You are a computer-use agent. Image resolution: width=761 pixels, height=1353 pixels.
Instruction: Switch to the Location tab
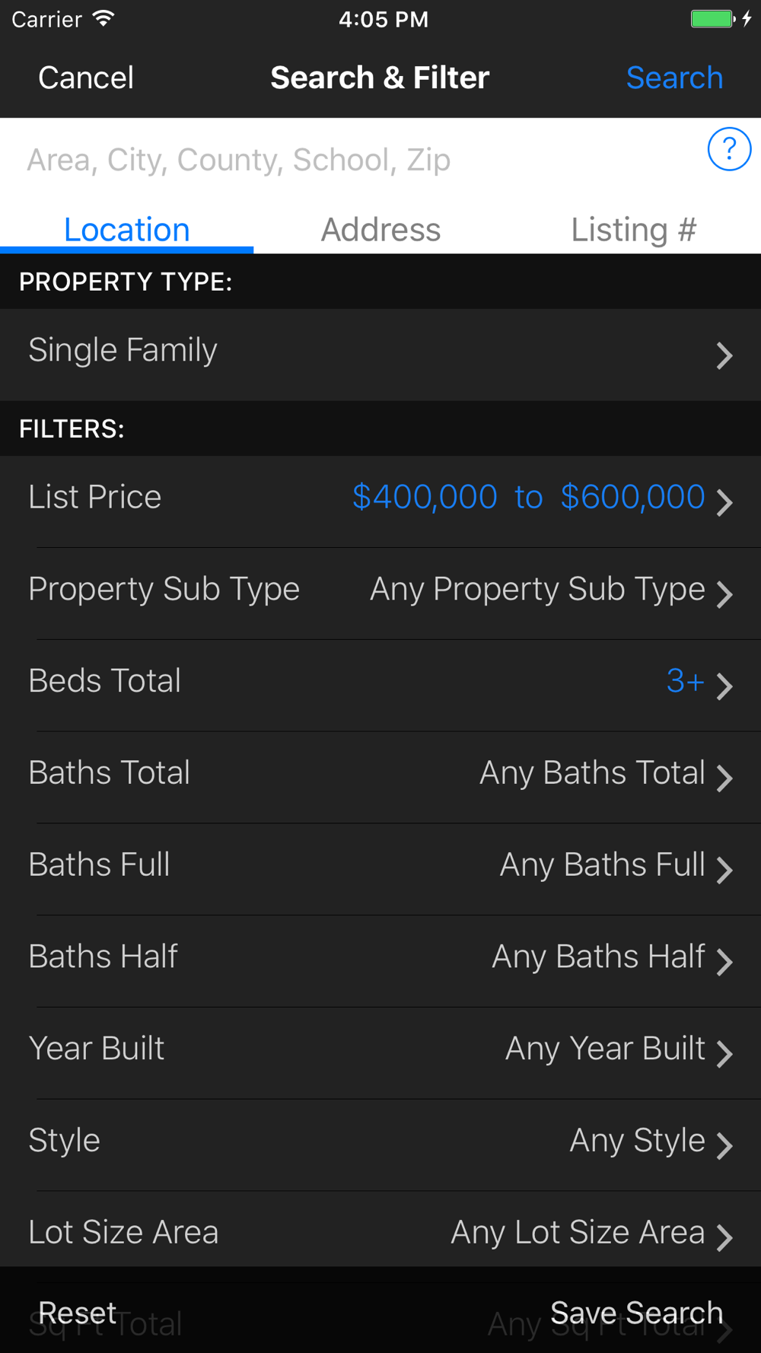pos(126,230)
